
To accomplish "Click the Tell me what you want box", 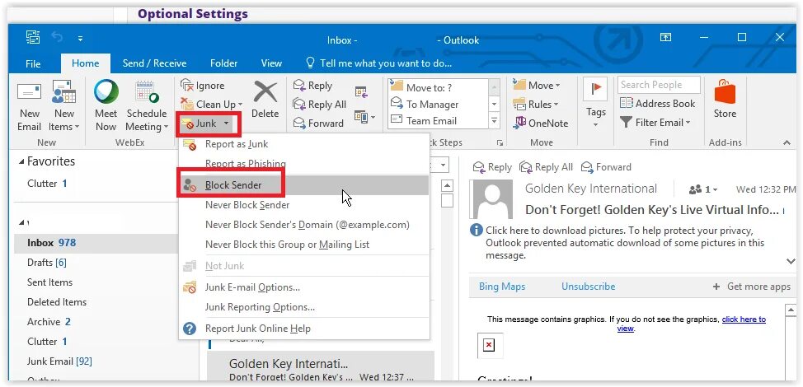I will [x=379, y=63].
